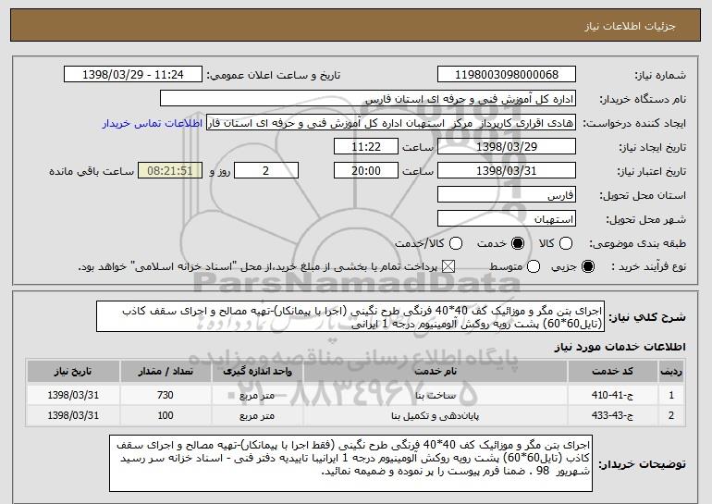Click the واحد اندازه گیری column header

pyautogui.click(x=257, y=372)
